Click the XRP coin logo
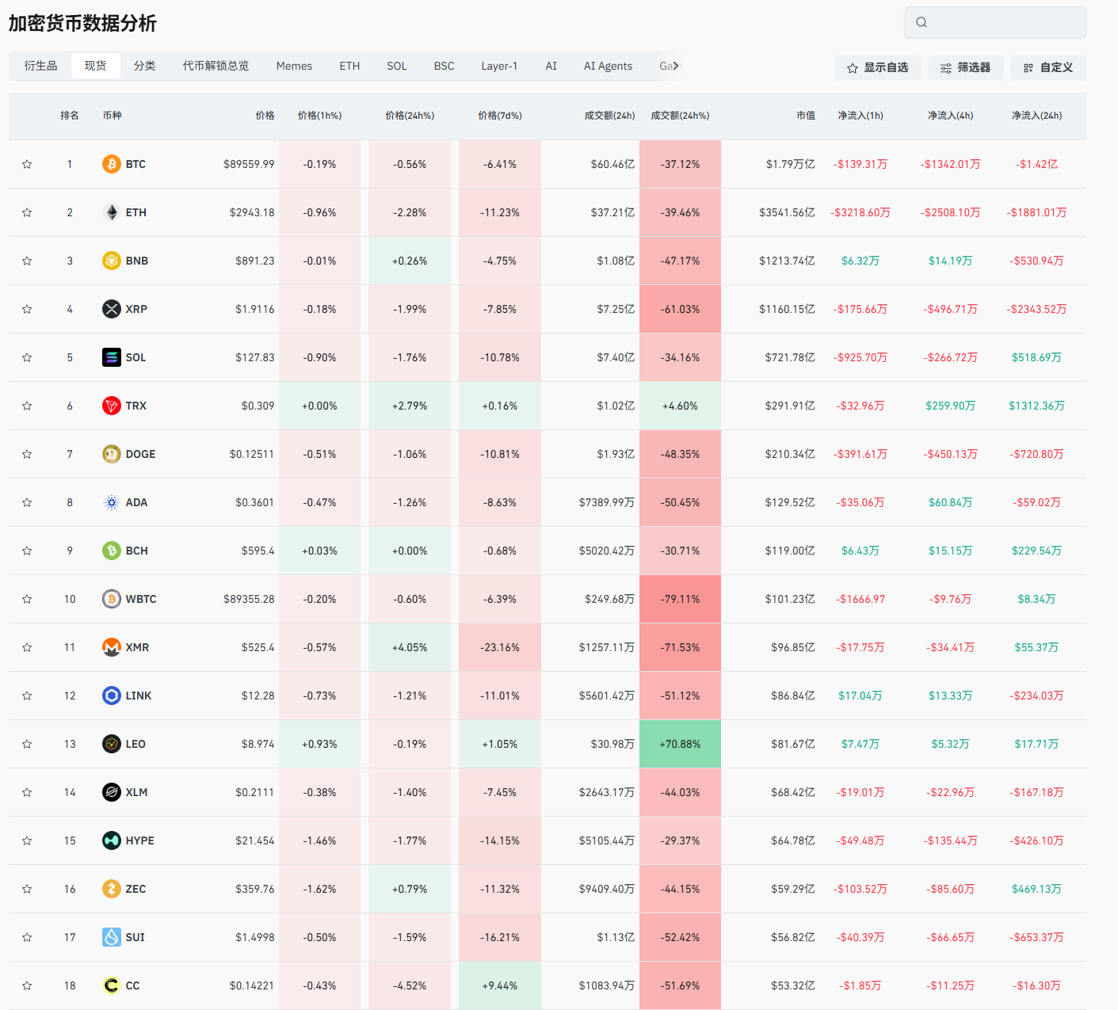The image size is (1118, 1010). pyautogui.click(x=112, y=309)
